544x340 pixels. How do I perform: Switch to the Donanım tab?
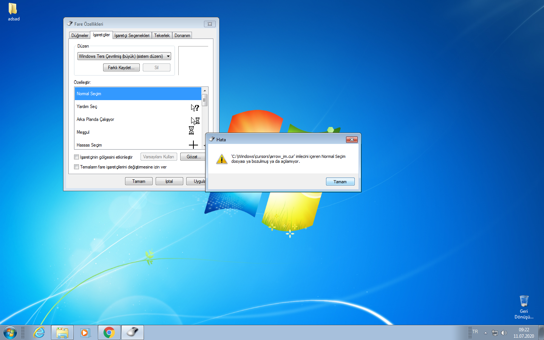(x=182, y=36)
